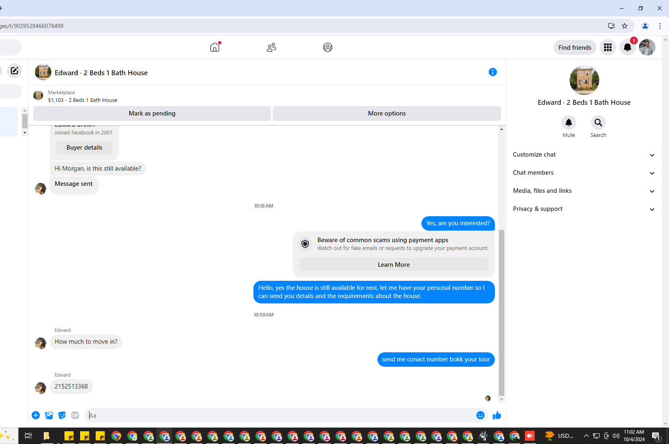
Task: Expand Media, files and links section
Action: (584, 191)
